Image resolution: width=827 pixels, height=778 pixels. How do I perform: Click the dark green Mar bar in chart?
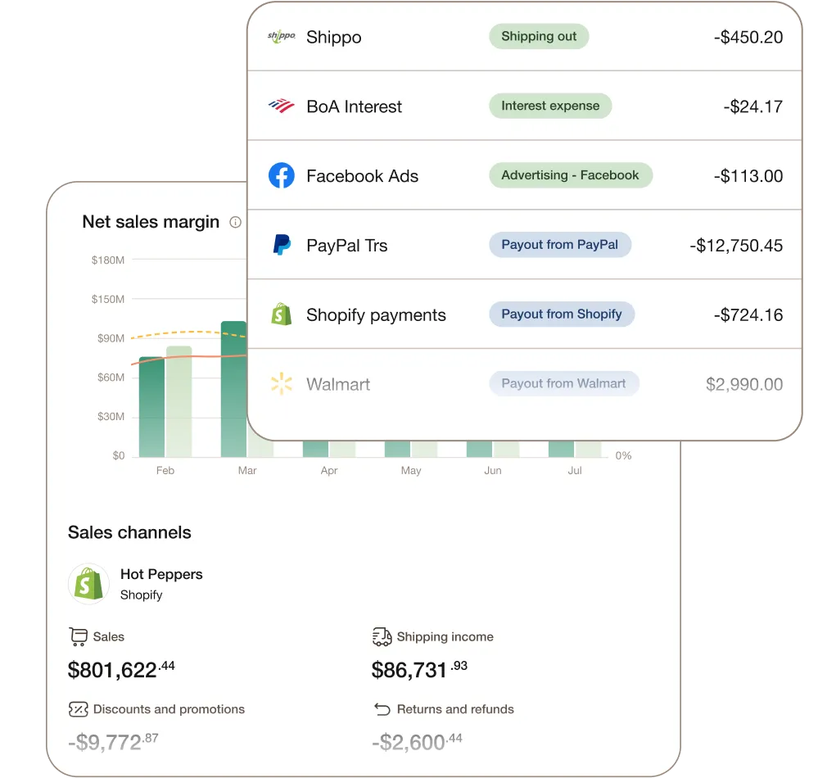[233, 389]
